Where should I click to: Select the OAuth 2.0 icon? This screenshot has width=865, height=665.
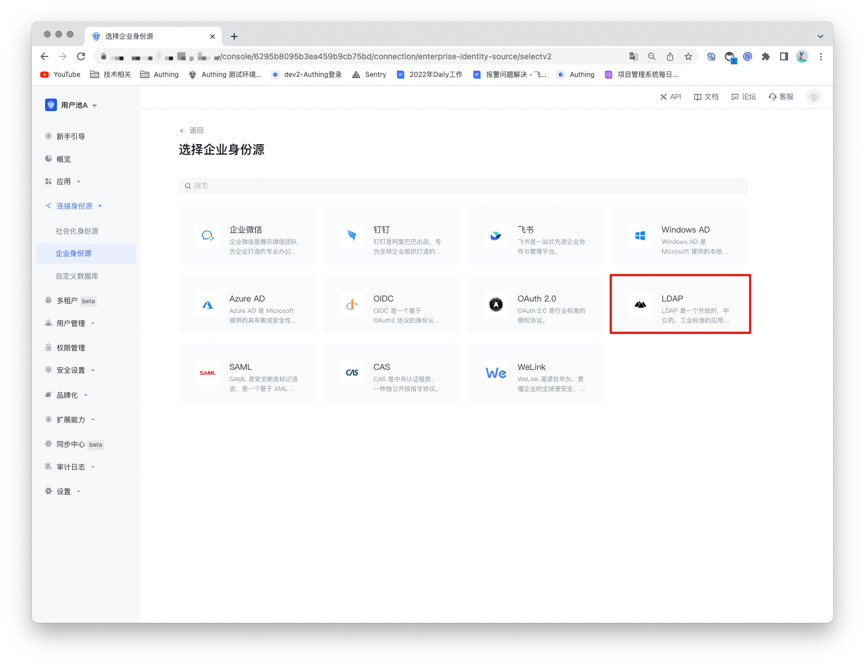point(496,305)
